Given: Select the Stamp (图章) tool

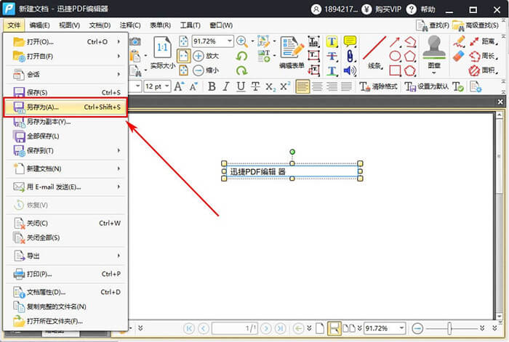Looking at the screenshot, I should (436, 54).
